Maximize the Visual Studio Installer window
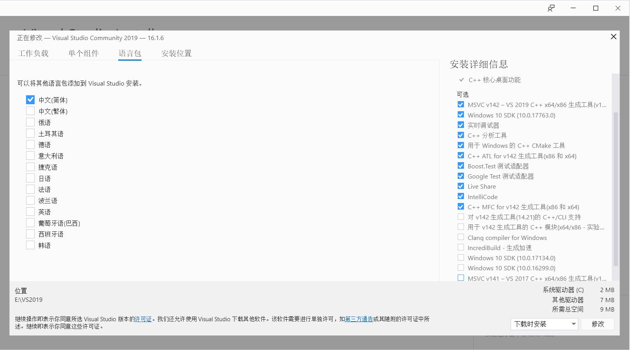 coord(596,8)
